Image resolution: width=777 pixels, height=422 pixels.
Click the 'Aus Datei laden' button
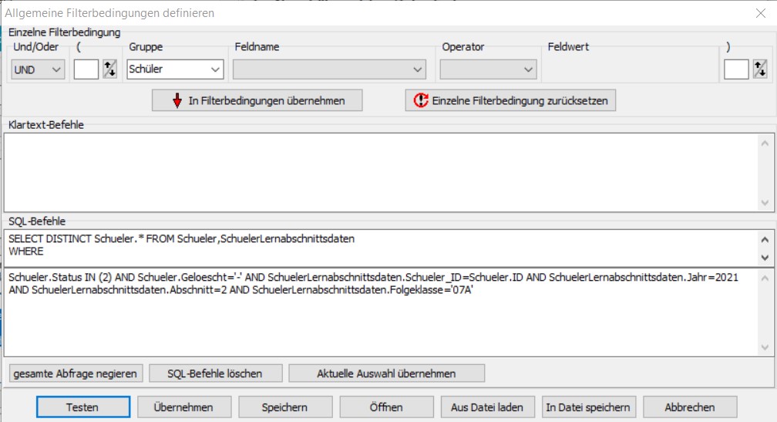(x=487, y=407)
